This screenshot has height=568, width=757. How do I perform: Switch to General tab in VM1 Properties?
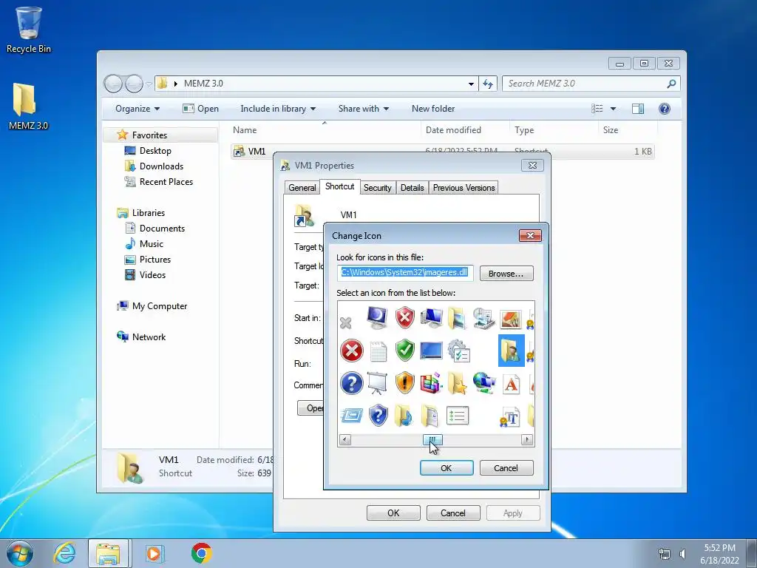302,187
